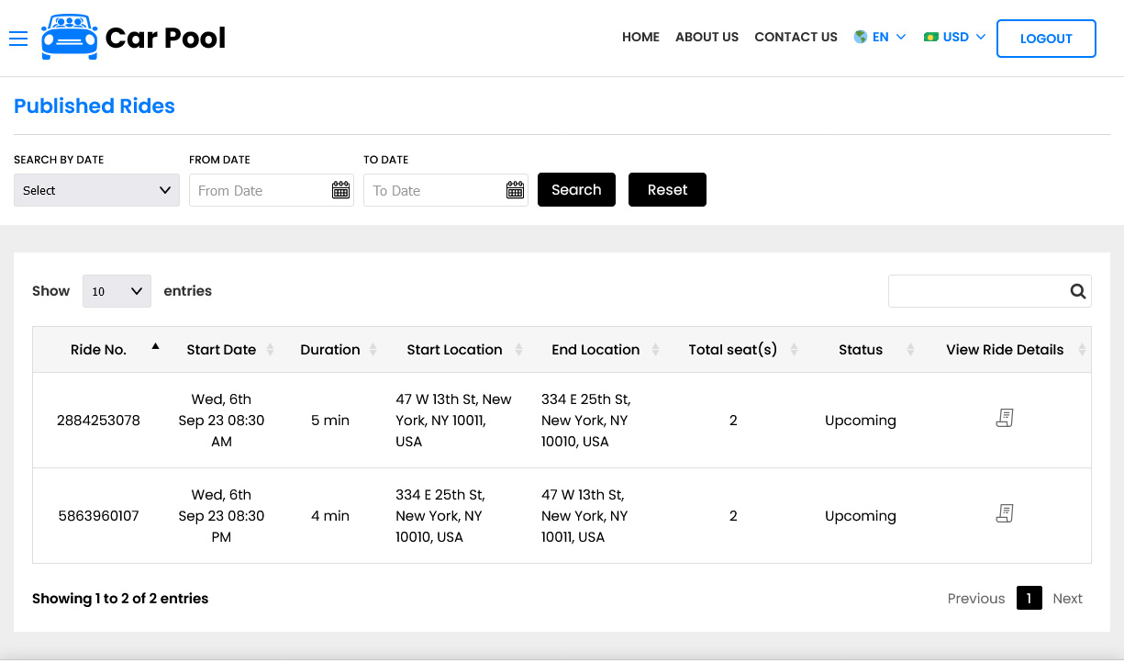
Task: Open the Show entries count dropdown
Action: 117,291
